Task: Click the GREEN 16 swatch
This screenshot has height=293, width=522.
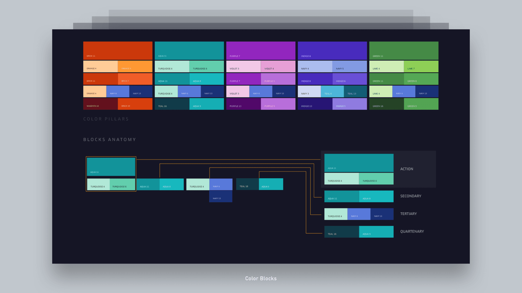Action: click(387, 104)
